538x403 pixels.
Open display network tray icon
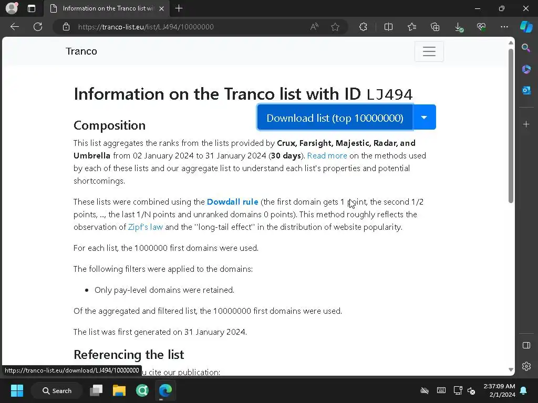458,390
